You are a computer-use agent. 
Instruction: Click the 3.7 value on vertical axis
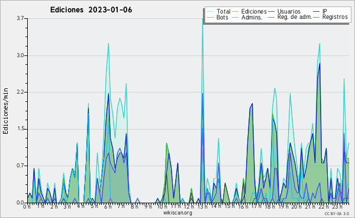pos(20,18)
